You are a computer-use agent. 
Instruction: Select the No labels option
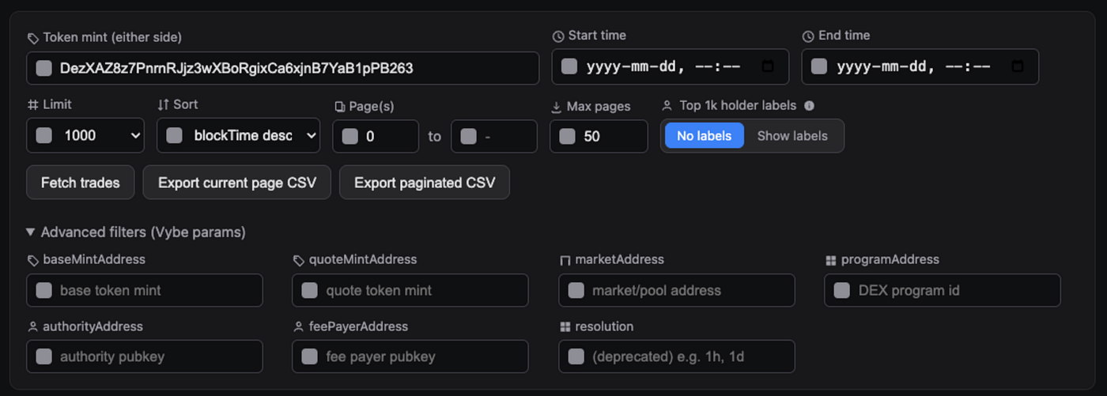point(704,136)
